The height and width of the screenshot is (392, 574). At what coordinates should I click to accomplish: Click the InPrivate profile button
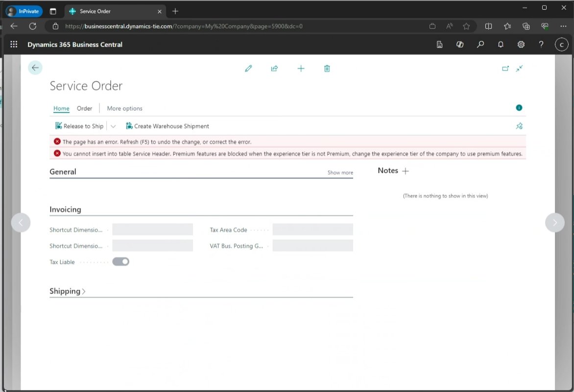pos(24,11)
